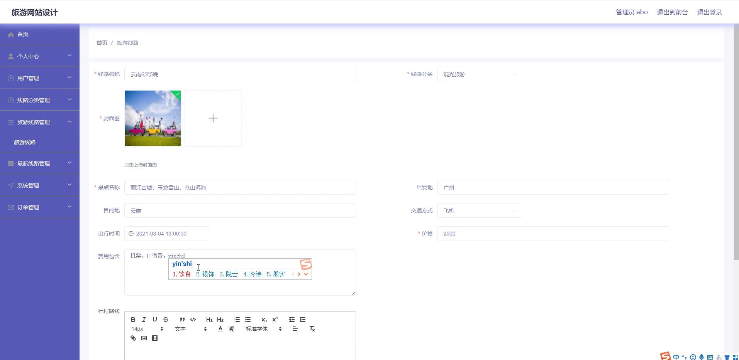Expand the 个人中心 sidebar menu
This screenshot has height=360, width=739.
pyautogui.click(x=40, y=56)
